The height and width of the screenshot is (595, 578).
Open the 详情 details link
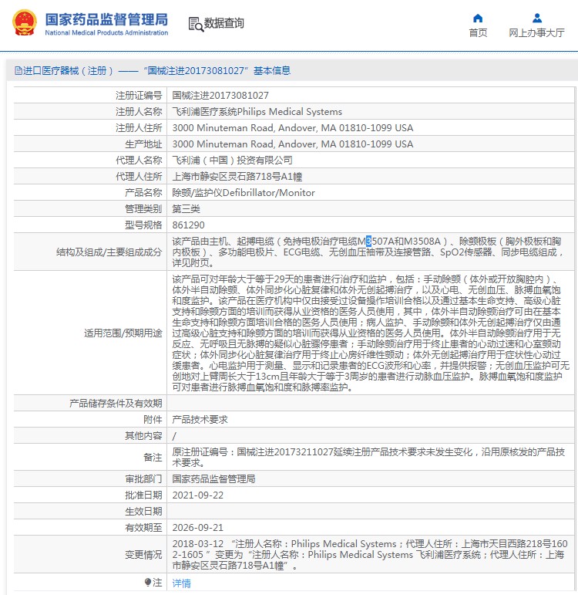(182, 583)
